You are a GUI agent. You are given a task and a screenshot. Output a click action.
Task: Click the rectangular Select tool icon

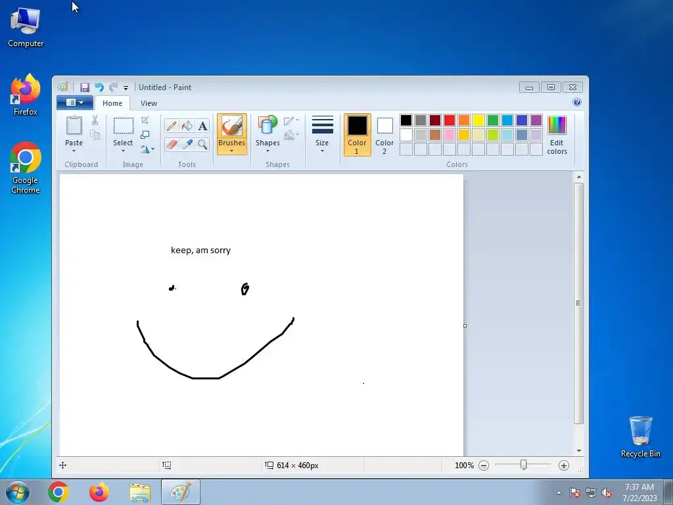pyautogui.click(x=123, y=126)
